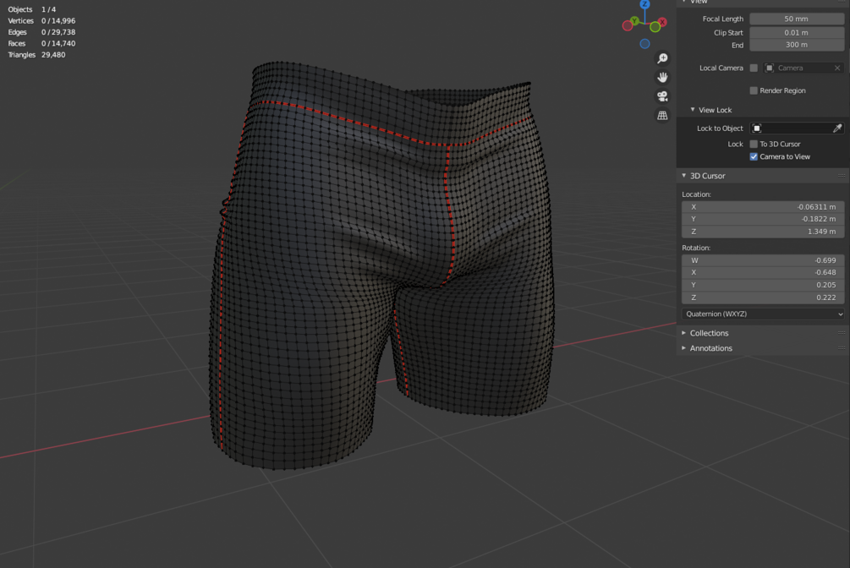Click the 3D Cursor panel drag grip
The width and height of the screenshot is (850, 568).
coord(841,176)
